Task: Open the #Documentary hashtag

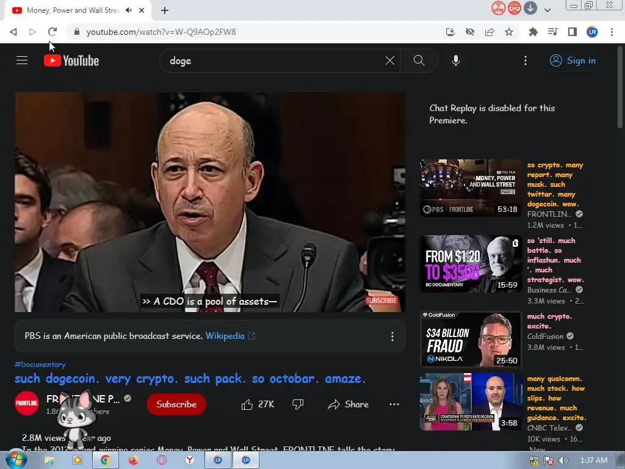Action: tap(40, 365)
